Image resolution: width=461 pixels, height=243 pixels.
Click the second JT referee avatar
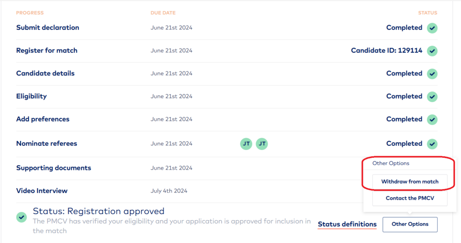click(x=262, y=144)
